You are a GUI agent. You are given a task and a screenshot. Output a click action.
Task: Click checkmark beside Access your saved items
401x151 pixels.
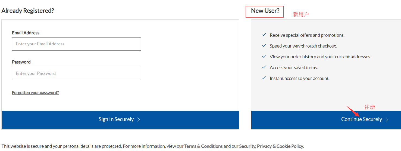264,67
